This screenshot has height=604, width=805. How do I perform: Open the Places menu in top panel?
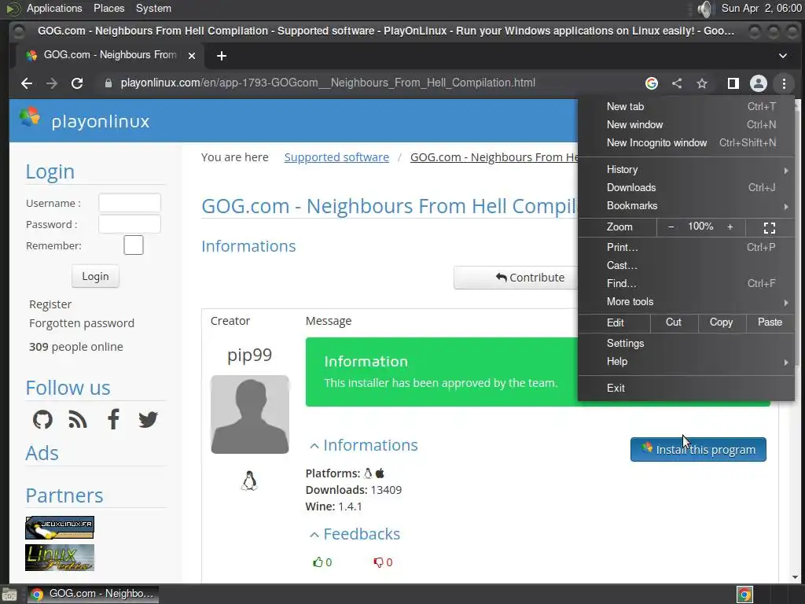tap(108, 8)
